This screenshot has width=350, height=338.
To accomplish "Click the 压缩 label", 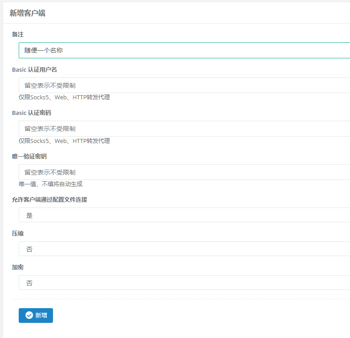I will (x=18, y=233).
